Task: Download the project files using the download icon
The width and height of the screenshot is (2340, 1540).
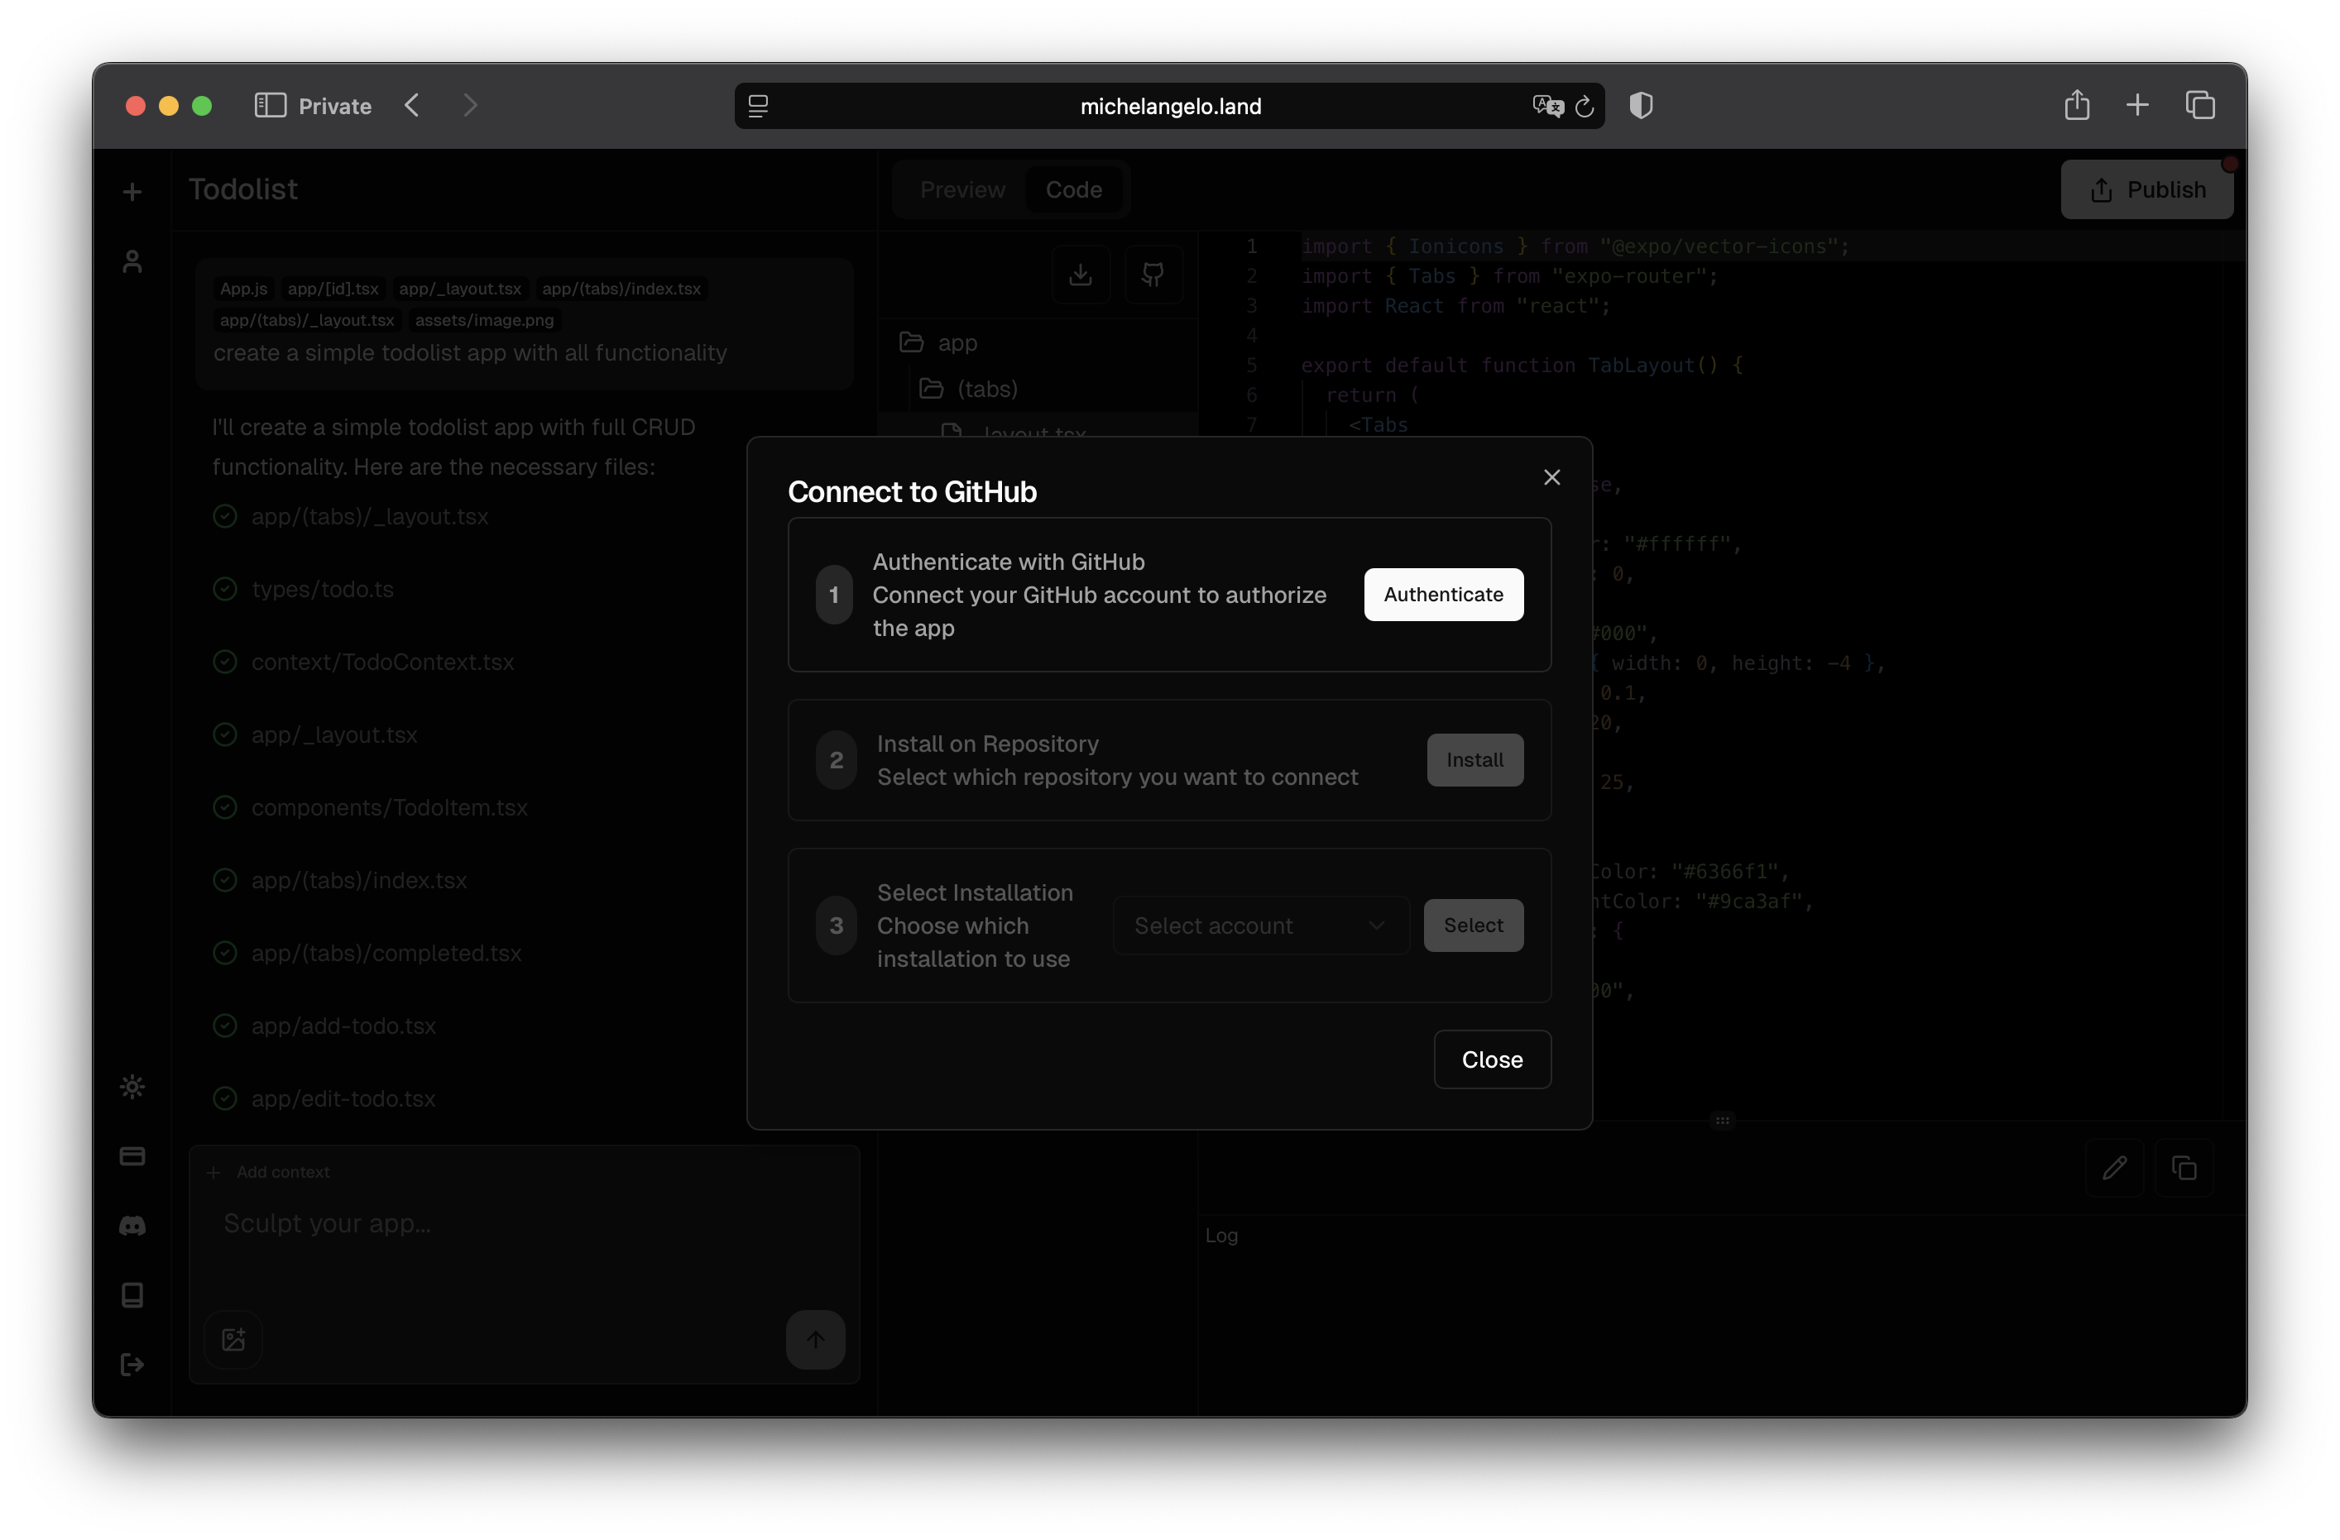Action: point(1081,275)
